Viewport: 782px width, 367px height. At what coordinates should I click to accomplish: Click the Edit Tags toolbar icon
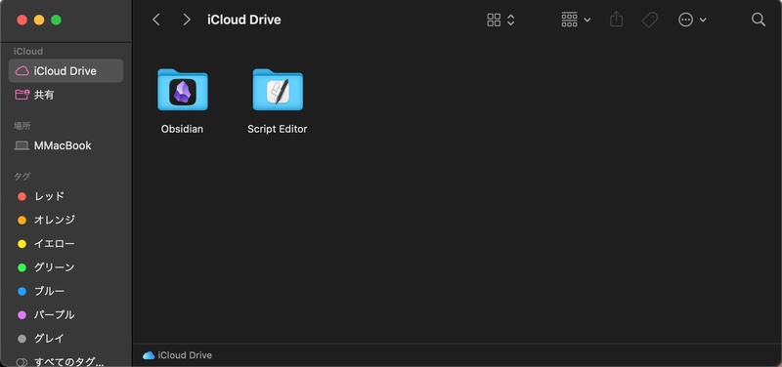pyautogui.click(x=650, y=20)
